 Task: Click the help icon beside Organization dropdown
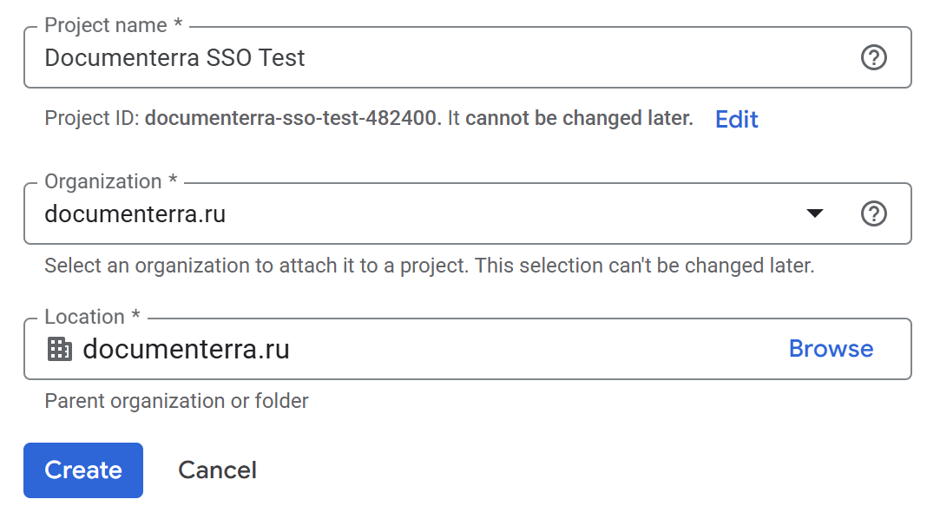(873, 214)
